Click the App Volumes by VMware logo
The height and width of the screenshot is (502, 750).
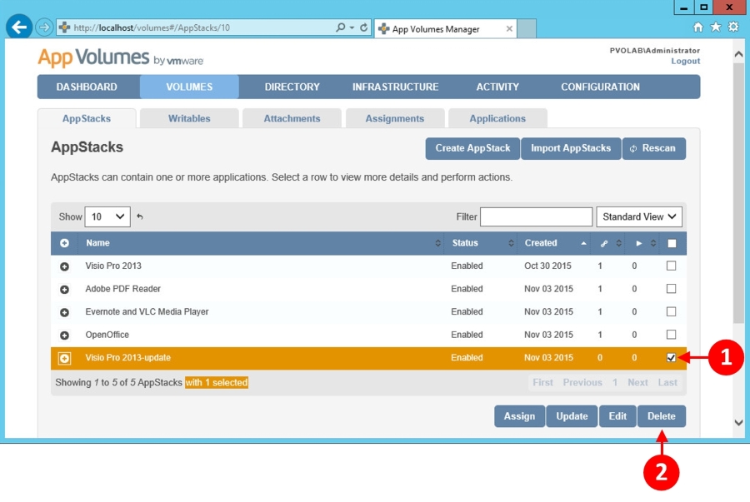tap(121, 57)
